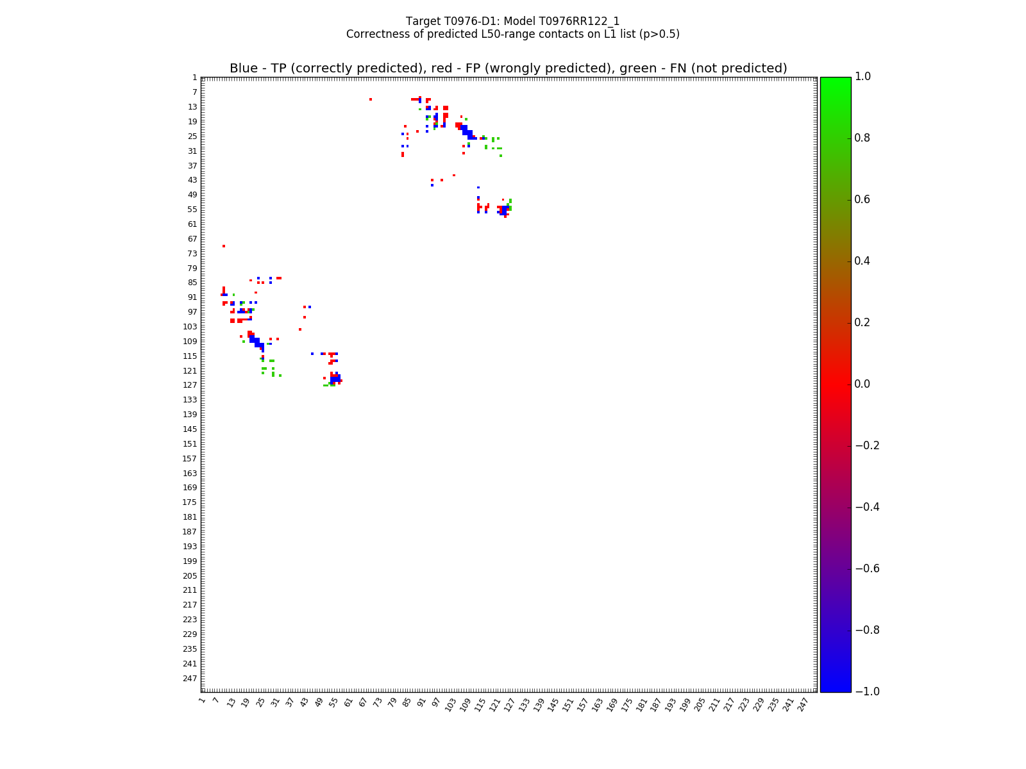Click the subtitle about predicted L50-range contacts
1026x769 pixels.
[512, 34]
